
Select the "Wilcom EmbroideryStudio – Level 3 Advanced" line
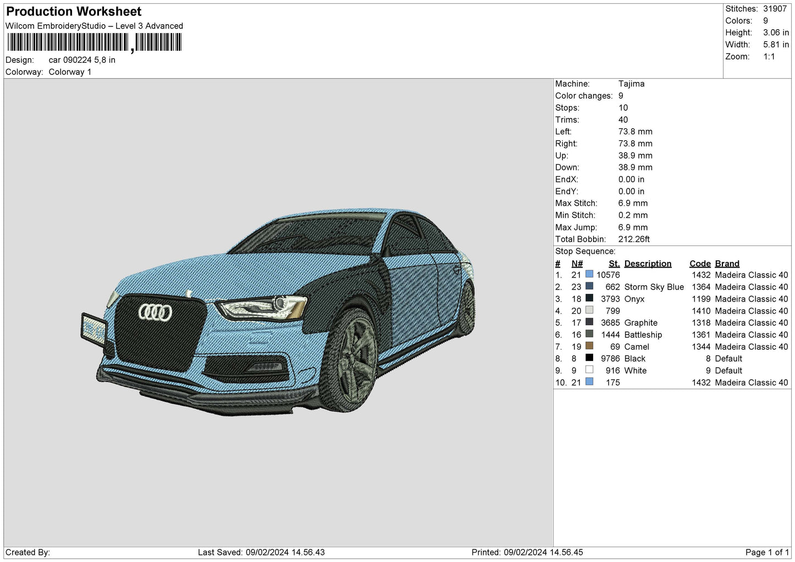click(x=94, y=26)
